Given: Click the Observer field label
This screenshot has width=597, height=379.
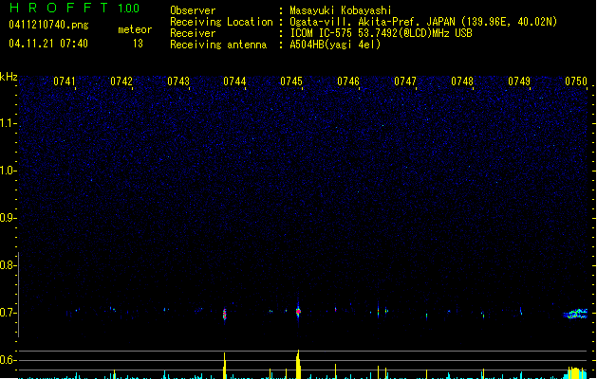Looking at the screenshot, I should pyautogui.click(x=193, y=10).
